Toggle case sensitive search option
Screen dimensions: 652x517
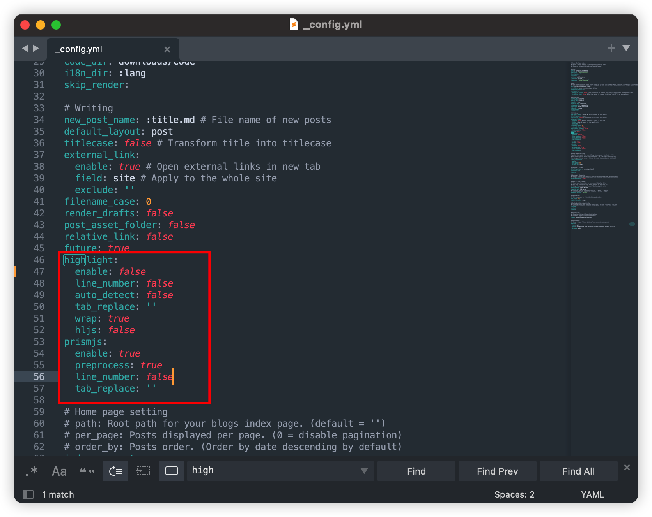coord(59,471)
